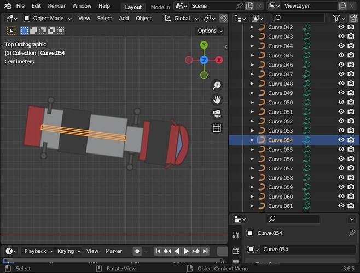The width and height of the screenshot is (360, 273).
Task: Open the outliner filter dropdown
Action: pyautogui.click(x=339, y=19)
